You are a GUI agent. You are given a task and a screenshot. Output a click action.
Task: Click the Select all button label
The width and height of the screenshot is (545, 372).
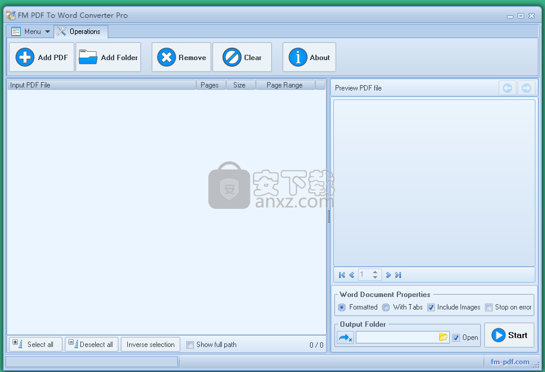[40, 345]
